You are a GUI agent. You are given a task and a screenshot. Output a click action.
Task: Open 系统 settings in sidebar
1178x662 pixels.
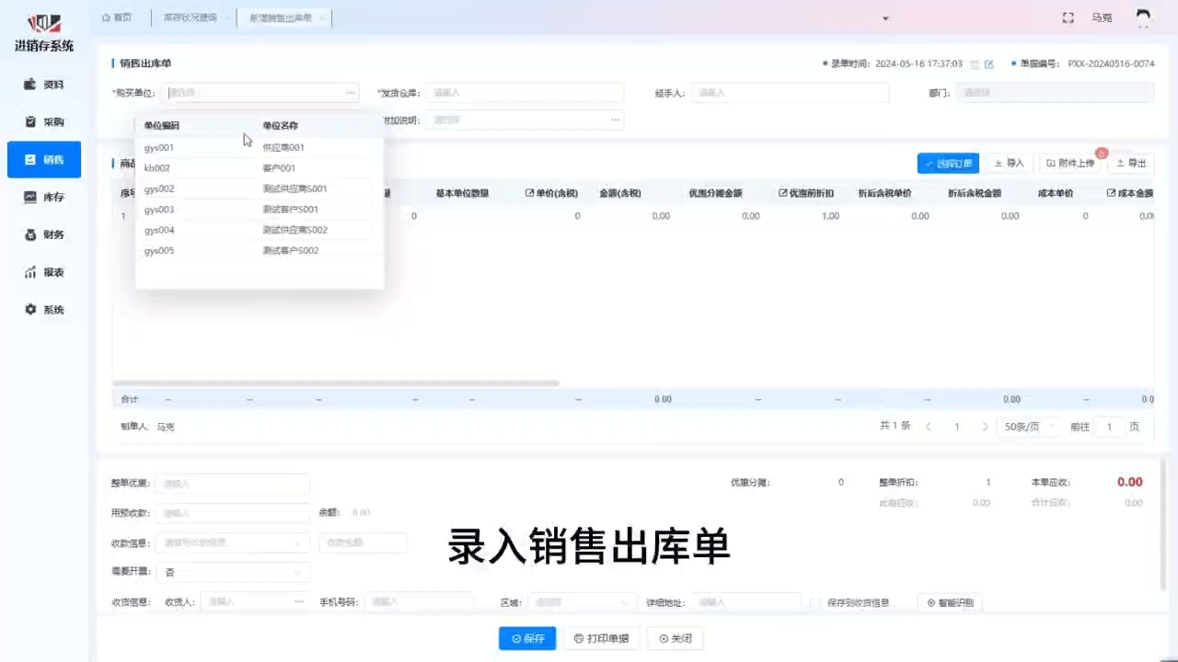(x=44, y=310)
